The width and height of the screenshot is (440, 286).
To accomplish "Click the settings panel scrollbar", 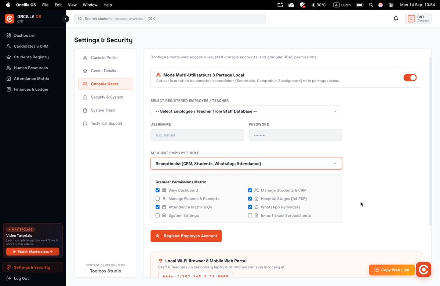I will tap(430, 142).
